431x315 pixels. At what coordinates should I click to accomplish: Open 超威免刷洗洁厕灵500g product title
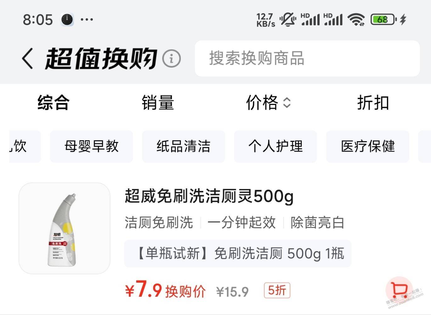pyautogui.click(x=209, y=196)
